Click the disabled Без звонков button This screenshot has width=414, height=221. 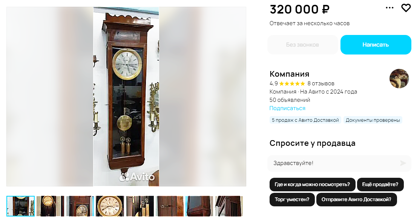click(302, 45)
